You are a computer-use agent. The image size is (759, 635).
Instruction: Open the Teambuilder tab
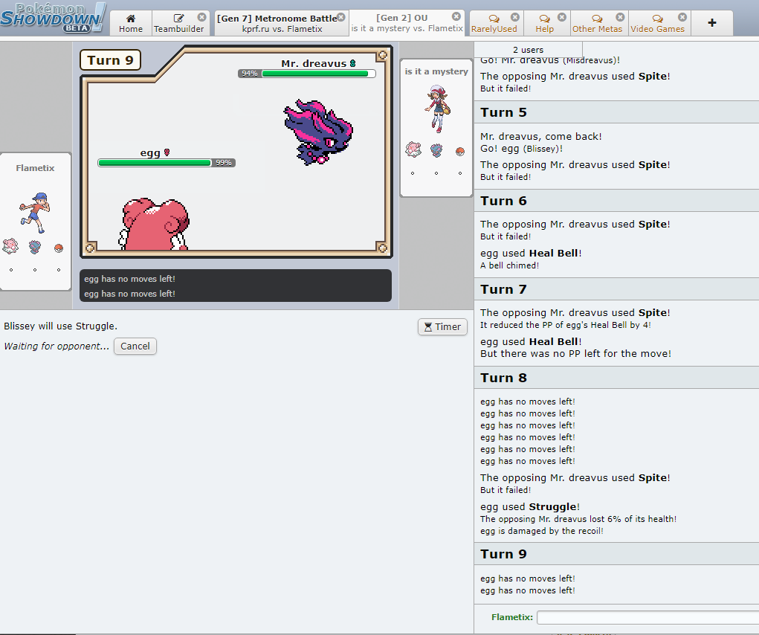(181, 23)
